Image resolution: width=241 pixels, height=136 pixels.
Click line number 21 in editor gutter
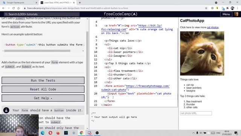tap(95, 101)
